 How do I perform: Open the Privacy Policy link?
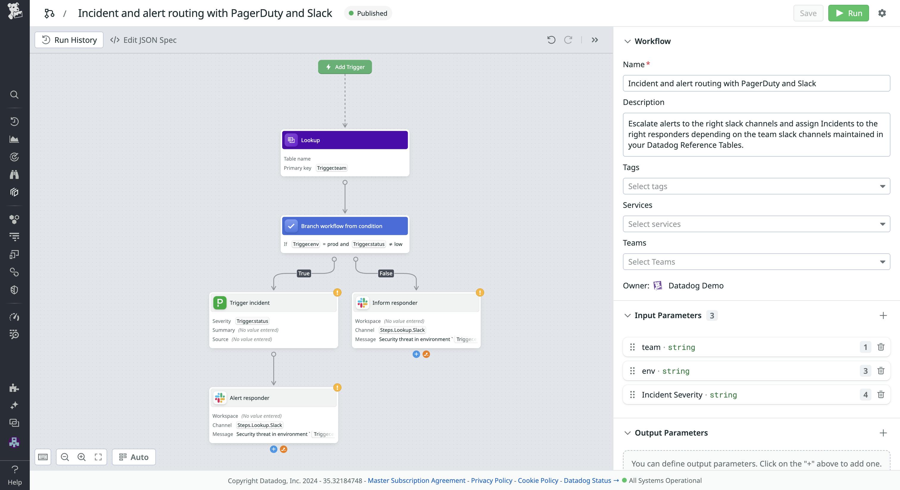tap(491, 480)
